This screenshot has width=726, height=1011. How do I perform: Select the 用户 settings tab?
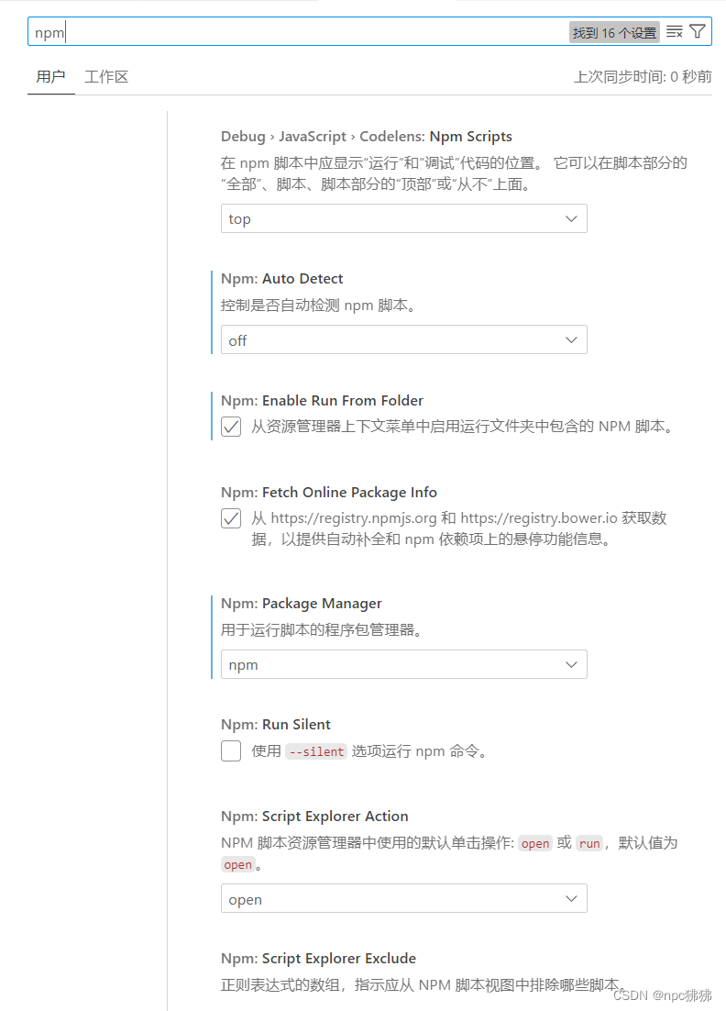tap(49, 76)
